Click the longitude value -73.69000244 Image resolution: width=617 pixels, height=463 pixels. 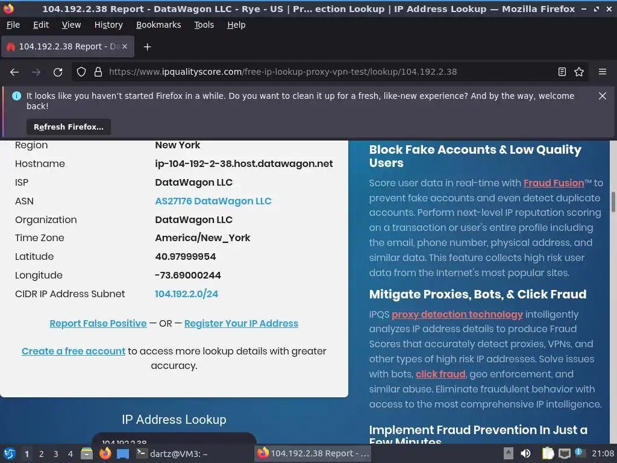(x=188, y=275)
